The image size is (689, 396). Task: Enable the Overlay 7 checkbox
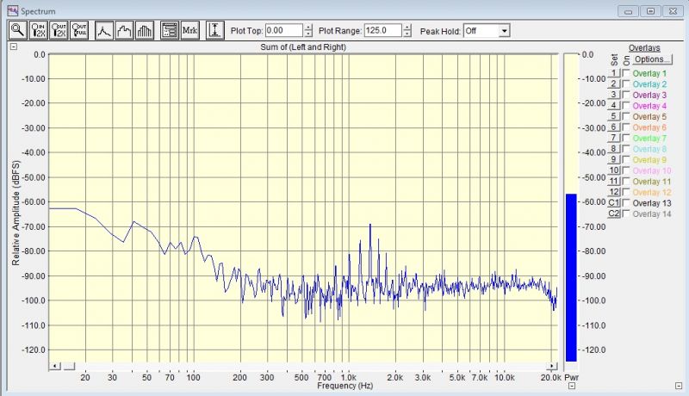tap(626, 138)
